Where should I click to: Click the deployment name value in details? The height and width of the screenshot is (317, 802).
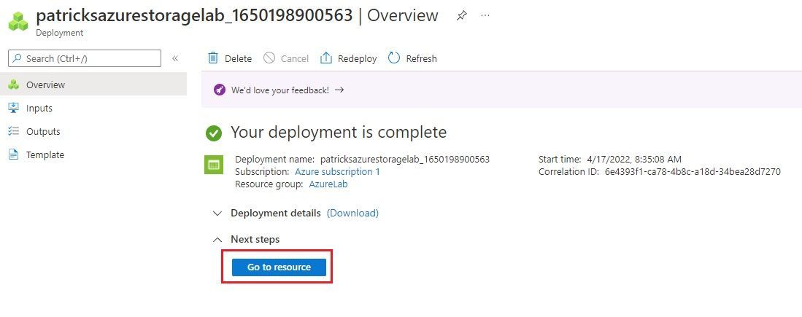coord(404,160)
